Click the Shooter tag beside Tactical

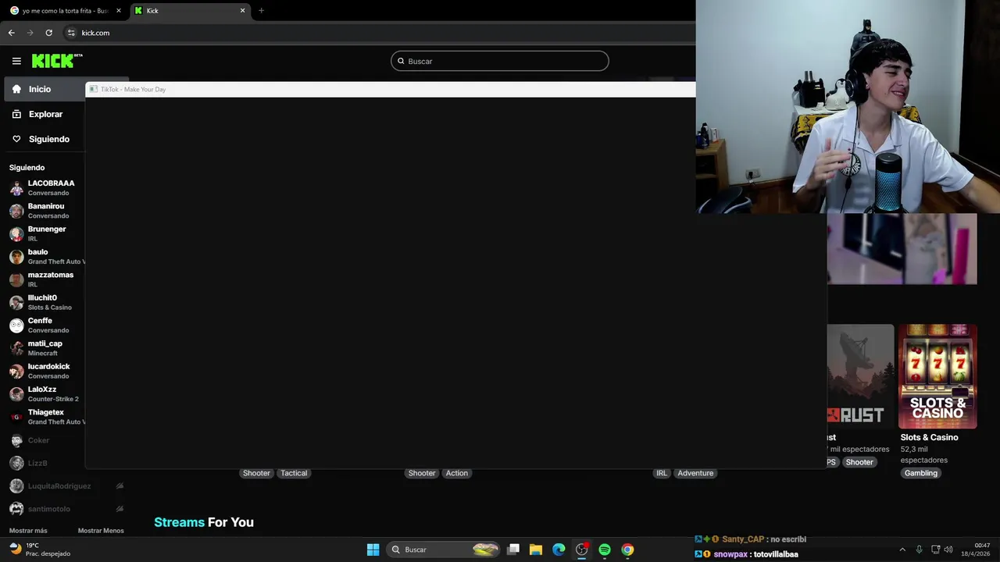point(256,473)
